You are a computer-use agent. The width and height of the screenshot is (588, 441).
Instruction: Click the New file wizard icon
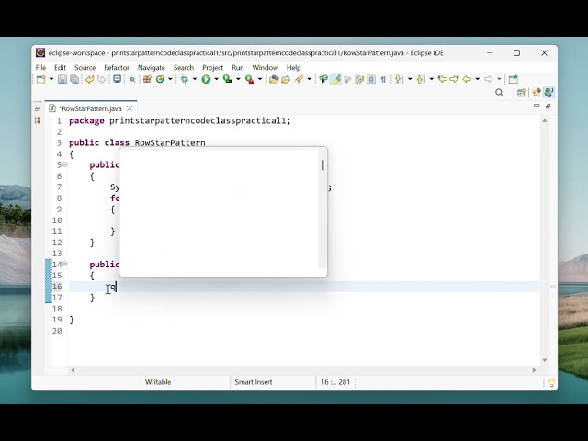[x=40, y=79]
